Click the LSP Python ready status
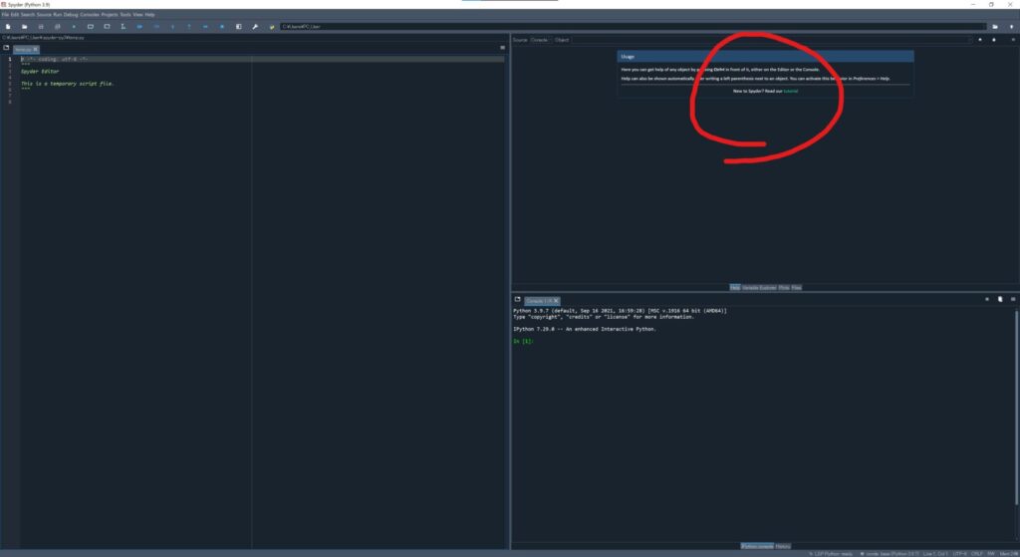 tap(831, 554)
